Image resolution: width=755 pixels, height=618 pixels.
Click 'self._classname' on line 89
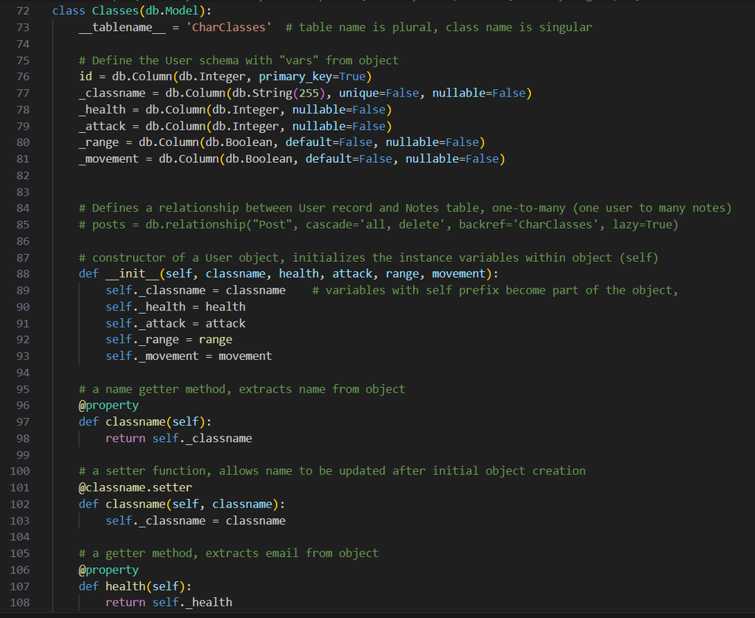click(155, 290)
